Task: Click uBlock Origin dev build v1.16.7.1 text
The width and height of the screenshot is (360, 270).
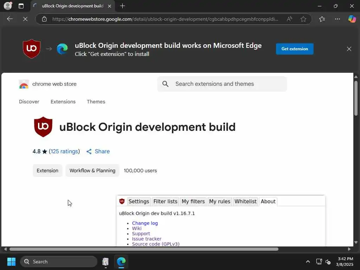Action: click(x=157, y=213)
